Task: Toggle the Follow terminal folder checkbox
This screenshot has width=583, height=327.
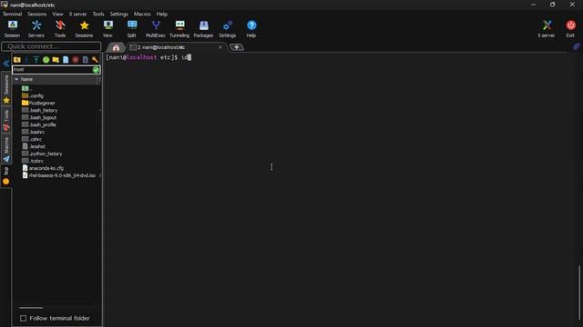Action: click(x=23, y=318)
